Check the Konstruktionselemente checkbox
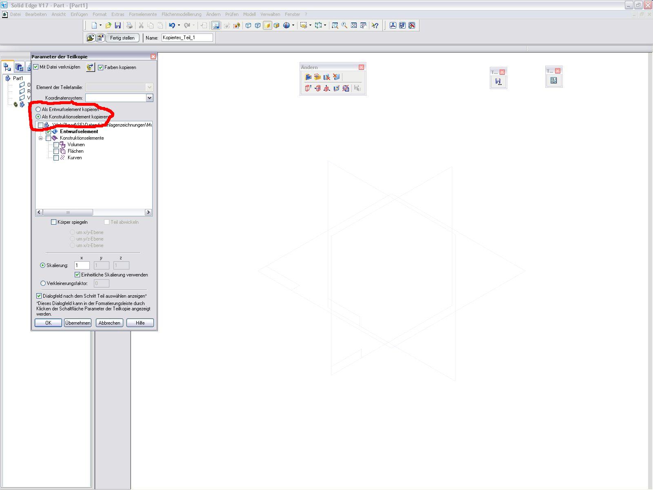Viewport: 653px width, 490px height. pyautogui.click(x=49, y=138)
